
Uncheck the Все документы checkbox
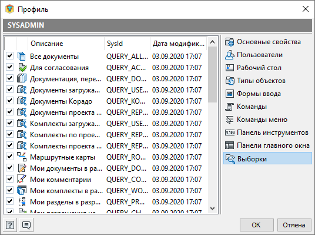click(9, 55)
